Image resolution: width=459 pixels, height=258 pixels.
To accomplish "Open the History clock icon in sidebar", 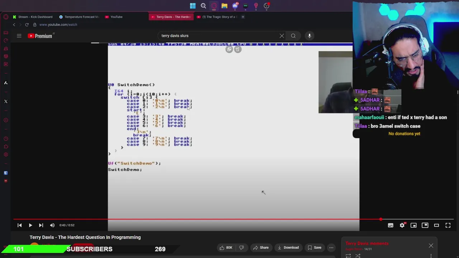I will [x=6, y=139].
